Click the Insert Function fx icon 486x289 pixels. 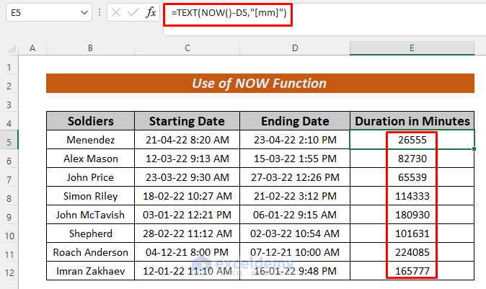click(x=151, y=13)
